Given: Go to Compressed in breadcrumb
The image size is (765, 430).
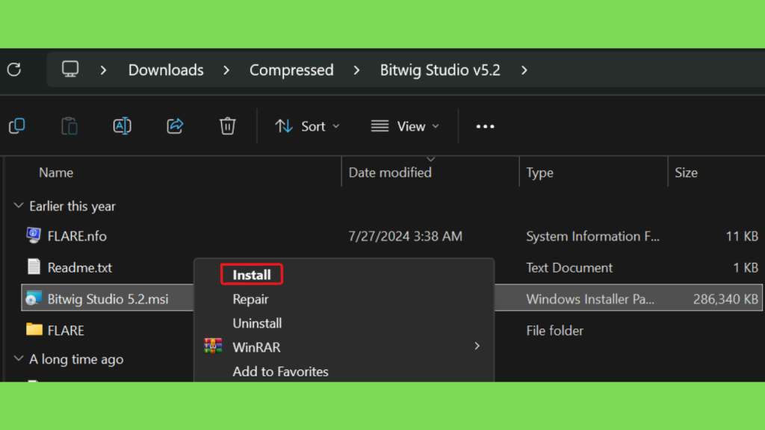Looking at the screenshot, I should pyautogui.click(x=291, y=70).
